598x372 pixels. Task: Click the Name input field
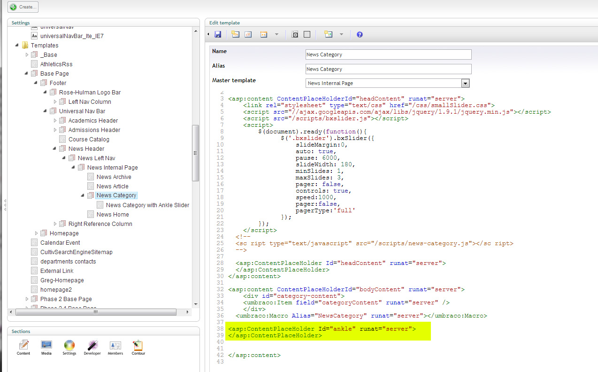point(388,54)
